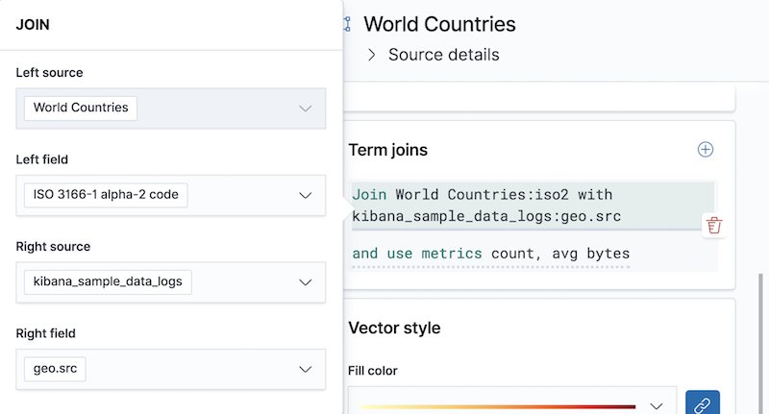Delete the join using the trash icon
Viewport: 769px width, 414px height.
(x=713, y=226)
